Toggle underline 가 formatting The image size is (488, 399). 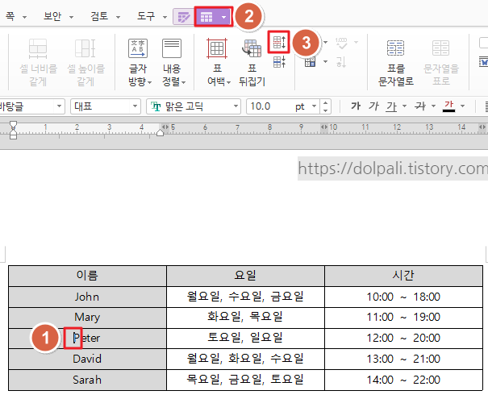coord(391,106)
